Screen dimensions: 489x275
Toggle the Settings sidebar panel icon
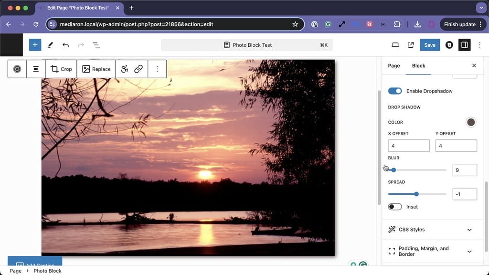(464, 44)
